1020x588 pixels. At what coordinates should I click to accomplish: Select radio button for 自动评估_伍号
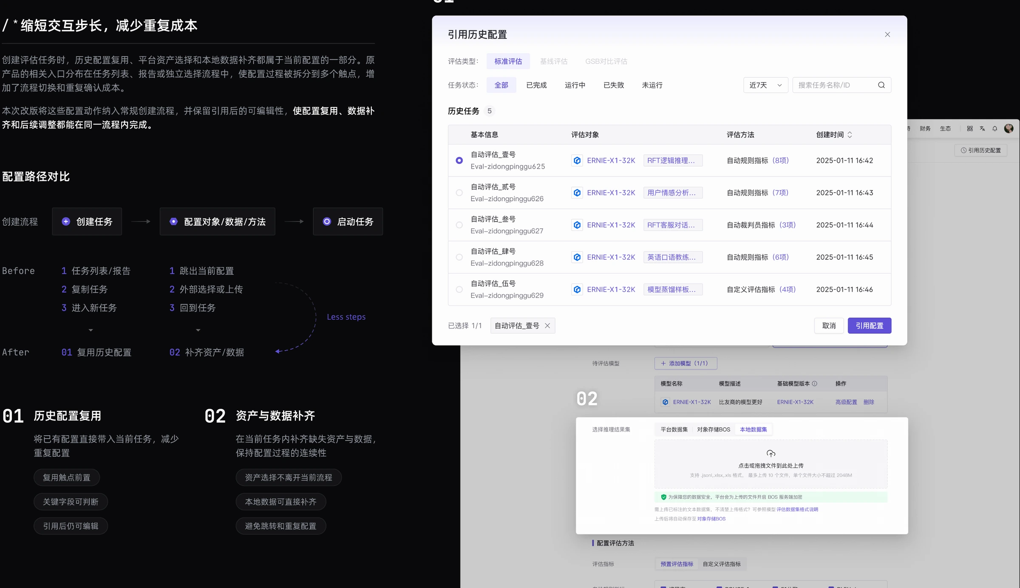pos(459,290)
